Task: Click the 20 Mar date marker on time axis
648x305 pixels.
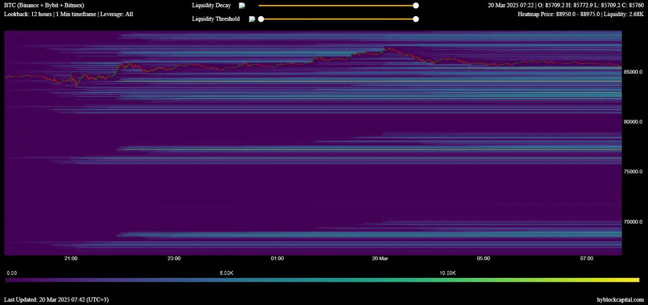Action: pyautogui.click(x=380, y=259)
